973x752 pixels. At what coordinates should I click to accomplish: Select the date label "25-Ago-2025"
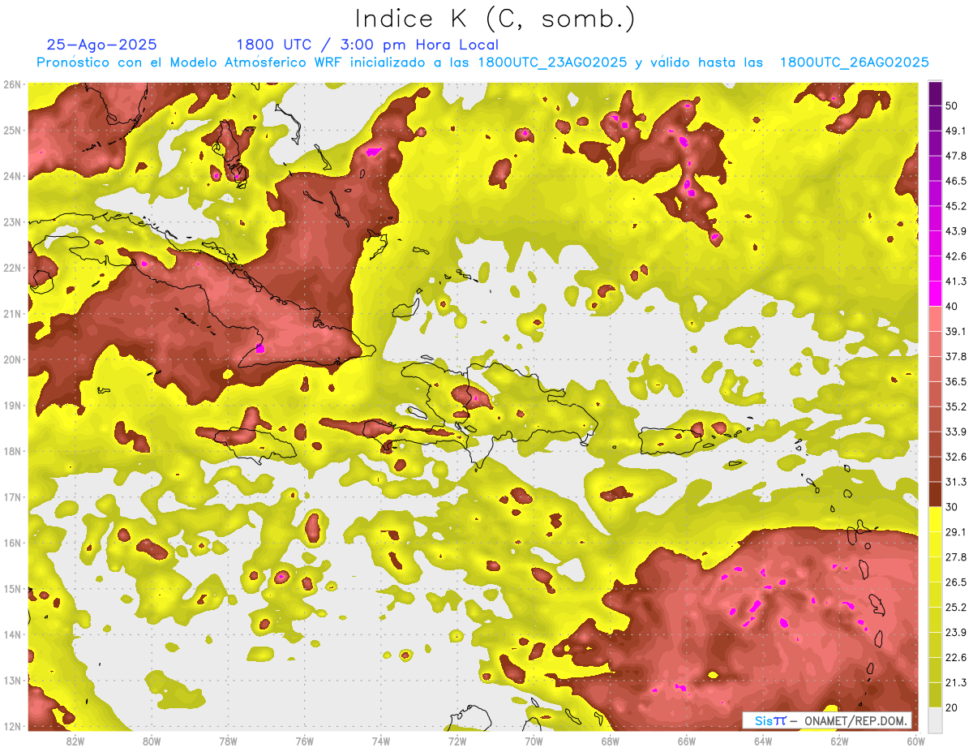tap(102, 45)
